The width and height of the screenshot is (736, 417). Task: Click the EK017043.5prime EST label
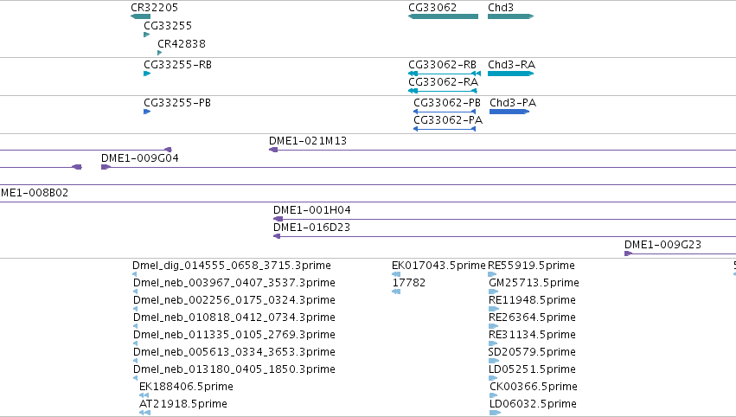tap(438, 266)
